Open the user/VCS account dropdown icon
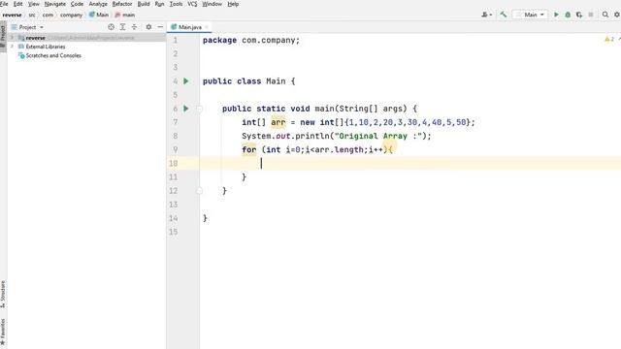This screenshot has height=349, width=621. [x=486, y=15]
